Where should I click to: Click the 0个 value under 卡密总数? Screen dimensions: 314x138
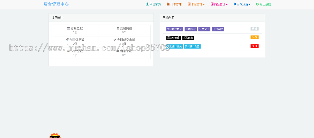[x=75, y=55]
